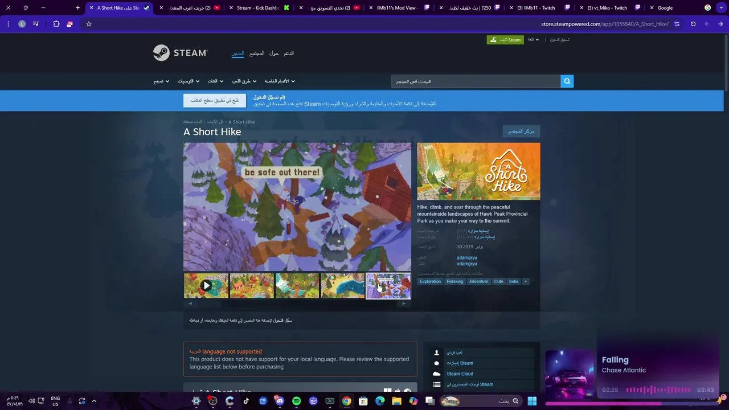This screenshot has height=410, width=729.
Task: Click the Steam achievements gear icon
Action: tap(437, 363)
